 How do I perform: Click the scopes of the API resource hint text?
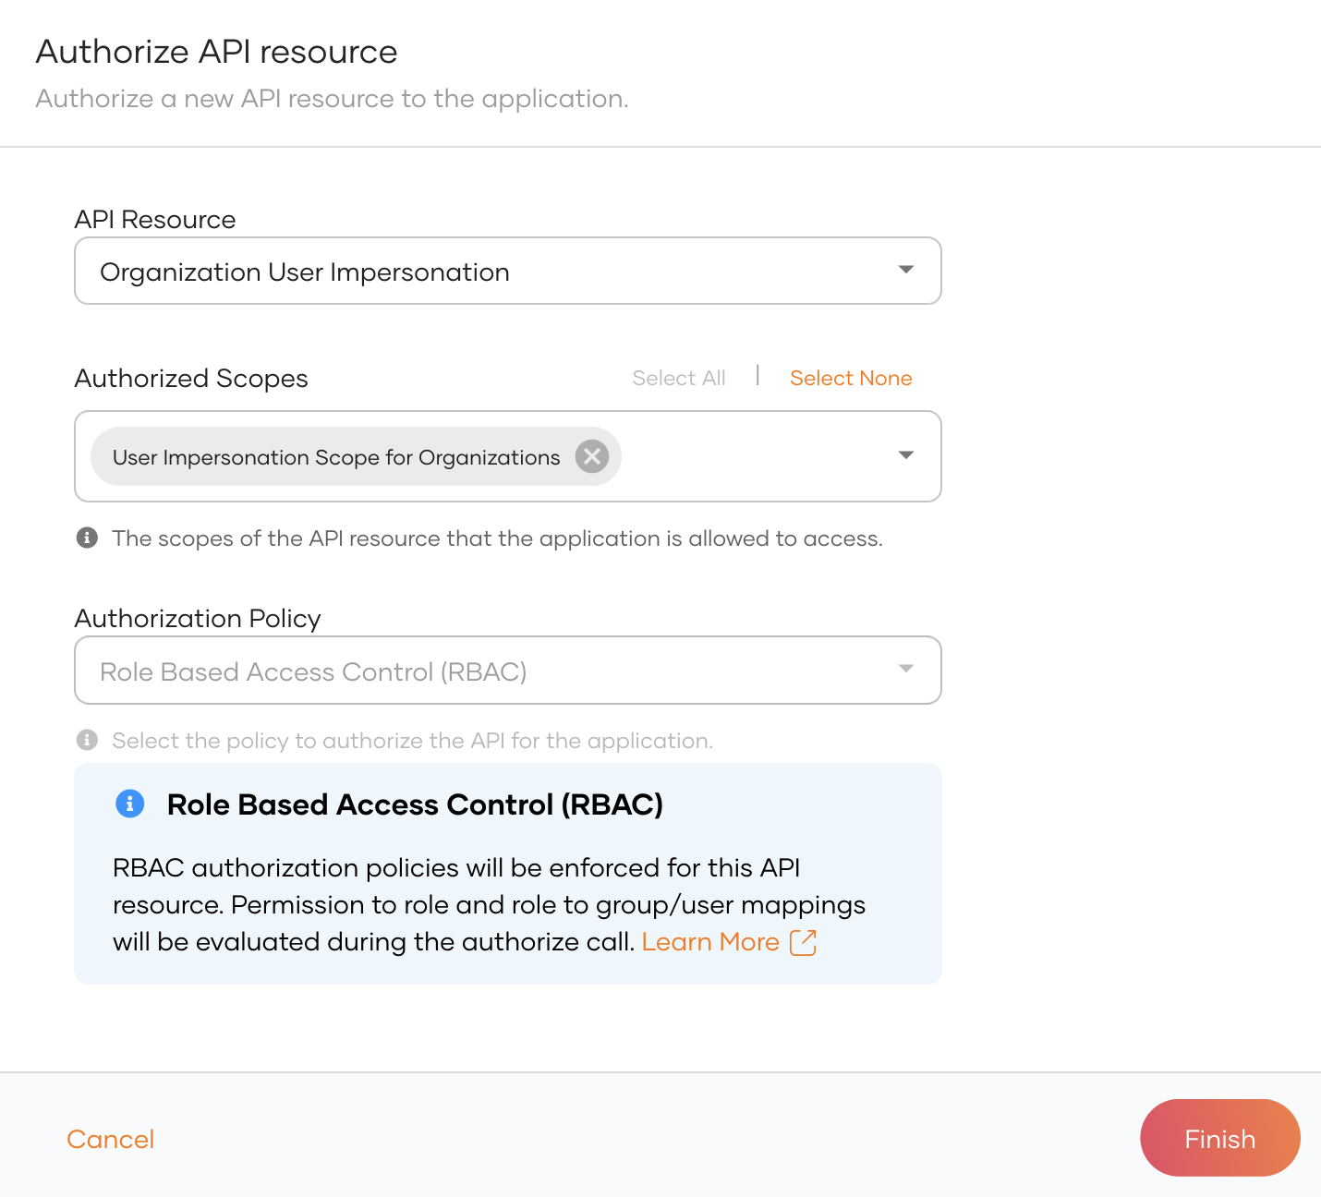pyautogui.click(x=497, y=538)
